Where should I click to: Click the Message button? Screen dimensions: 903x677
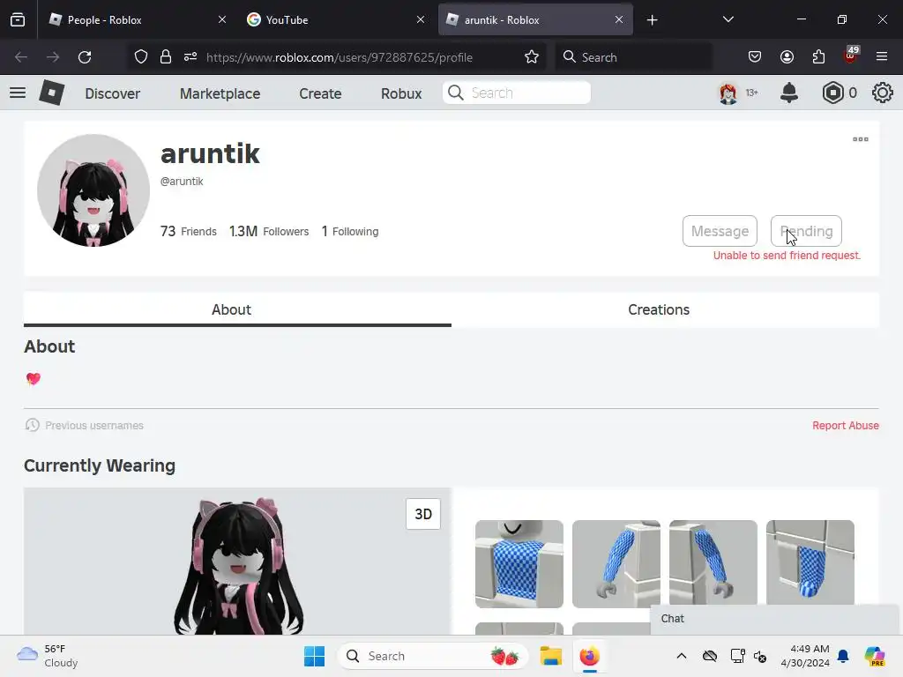click(720, 231)
